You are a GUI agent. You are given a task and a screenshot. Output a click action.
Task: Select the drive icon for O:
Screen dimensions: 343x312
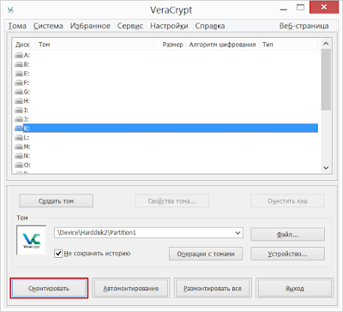[x=19, y=165]
